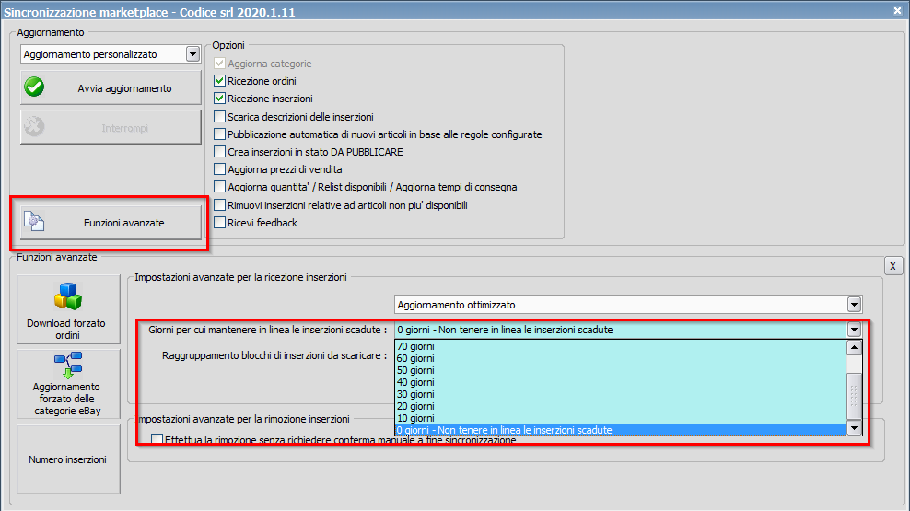Image resolution: width=910 pixels, height=511 pixels.
Task: Close the Funzioni avanzate panel with X
Action: coord(892,266)
